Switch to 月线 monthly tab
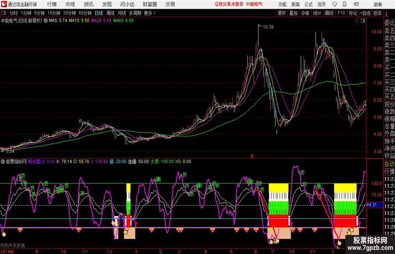The width and height of the screenshot is (395, 254). [122, 13]
